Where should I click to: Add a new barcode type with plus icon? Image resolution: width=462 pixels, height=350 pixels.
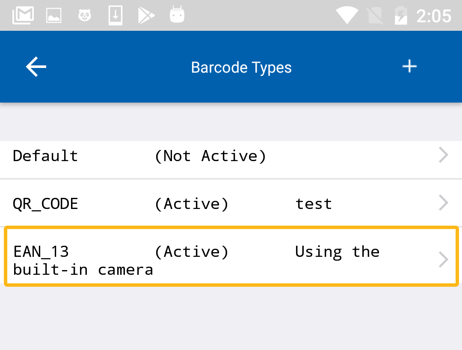point(409,67)
